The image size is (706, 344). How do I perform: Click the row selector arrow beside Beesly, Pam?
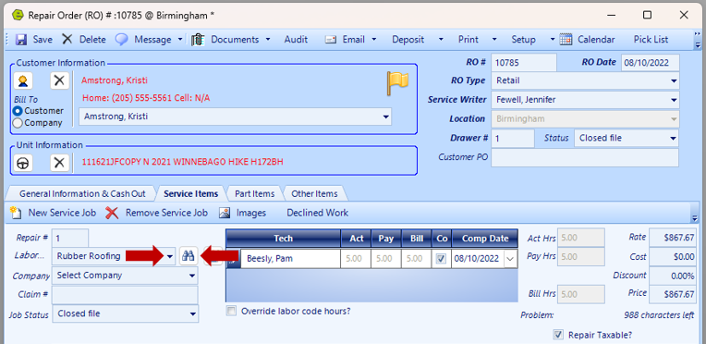233,259
